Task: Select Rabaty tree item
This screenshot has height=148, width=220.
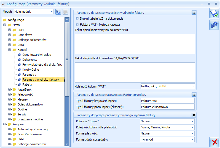Action: pos(27,84)
